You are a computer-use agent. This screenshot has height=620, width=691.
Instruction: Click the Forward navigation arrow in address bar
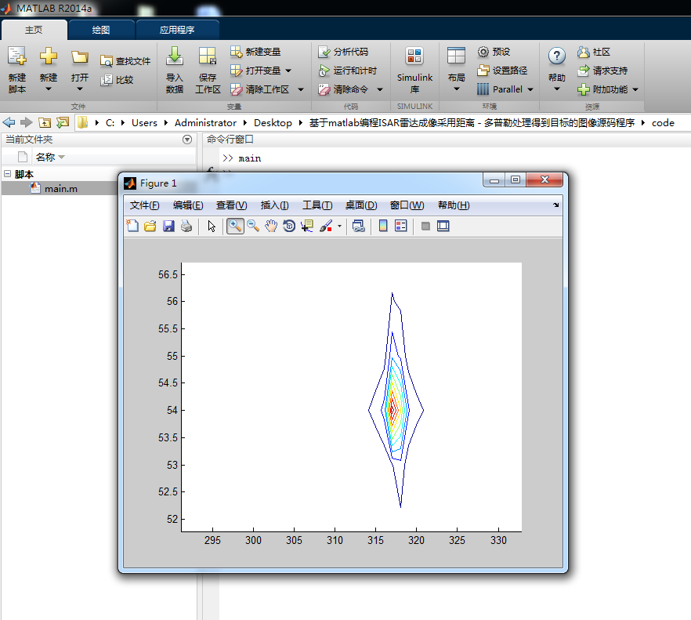coord(27,122)
